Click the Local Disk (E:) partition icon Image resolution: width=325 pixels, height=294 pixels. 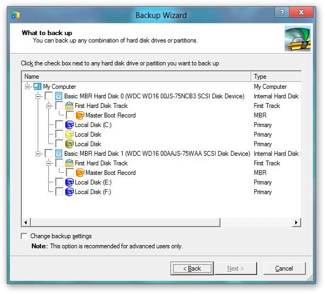tap(69, 182)
